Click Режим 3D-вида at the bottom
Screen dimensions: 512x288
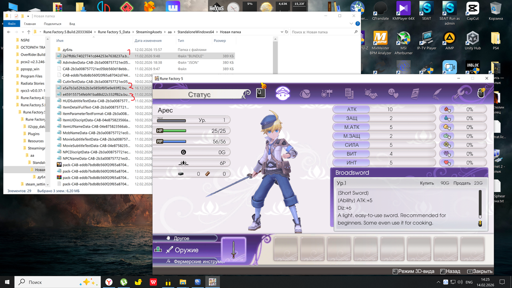click(x=414, y=271)
